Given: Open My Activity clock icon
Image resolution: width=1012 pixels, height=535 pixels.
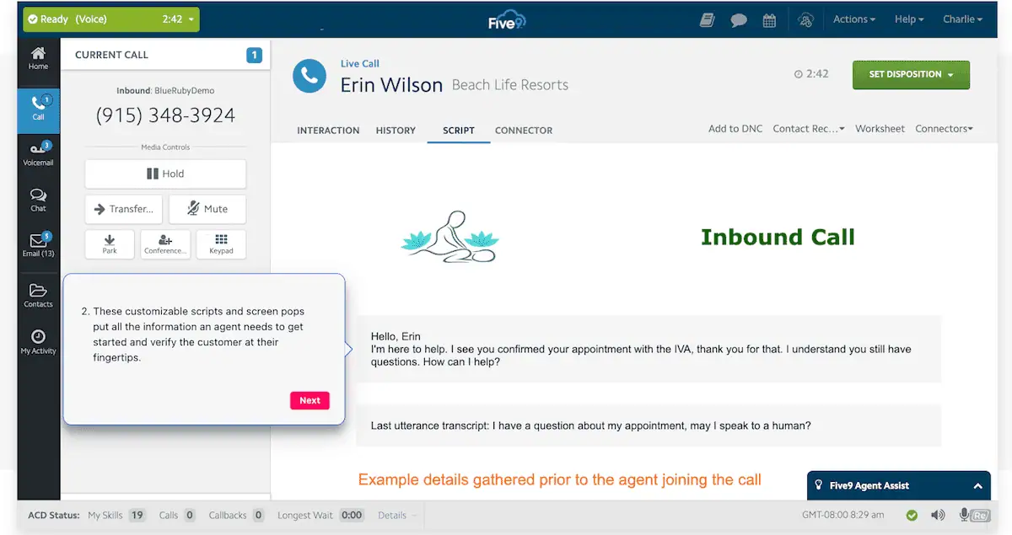Looking at the screenshot, I should pyautogui.click(x=38, y=342).
